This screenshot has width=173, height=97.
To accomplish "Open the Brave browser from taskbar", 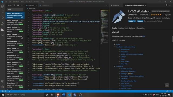I will (58, 95).
